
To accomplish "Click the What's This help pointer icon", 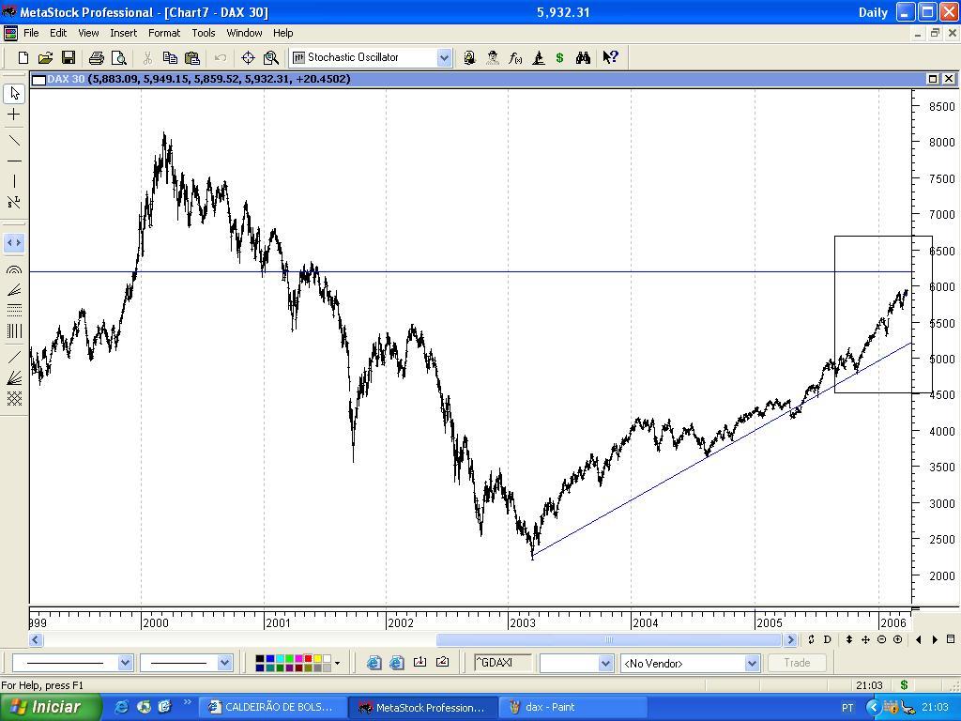I will click(610, 57).
